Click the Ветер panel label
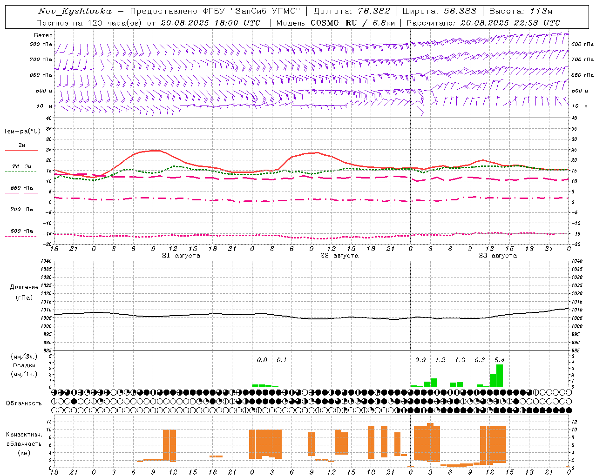 43,35
